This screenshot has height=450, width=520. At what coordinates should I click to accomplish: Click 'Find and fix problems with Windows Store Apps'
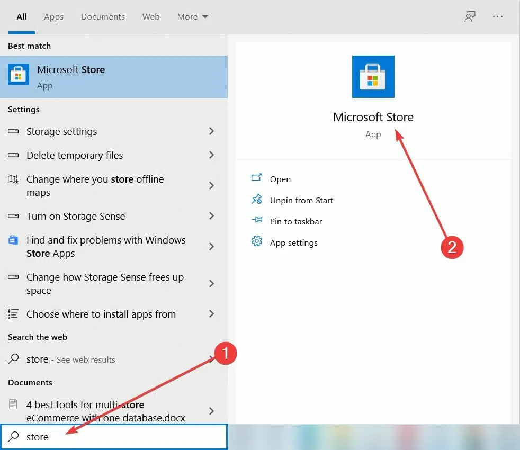(106, 246)
